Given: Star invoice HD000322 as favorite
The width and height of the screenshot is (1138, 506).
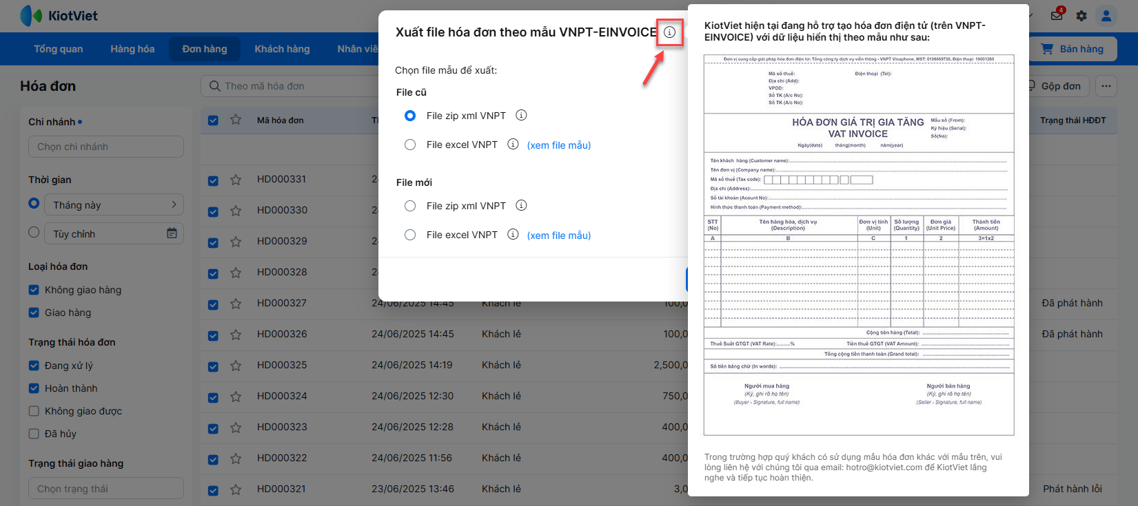Looking at the screenshot, I should coord(236,458).
